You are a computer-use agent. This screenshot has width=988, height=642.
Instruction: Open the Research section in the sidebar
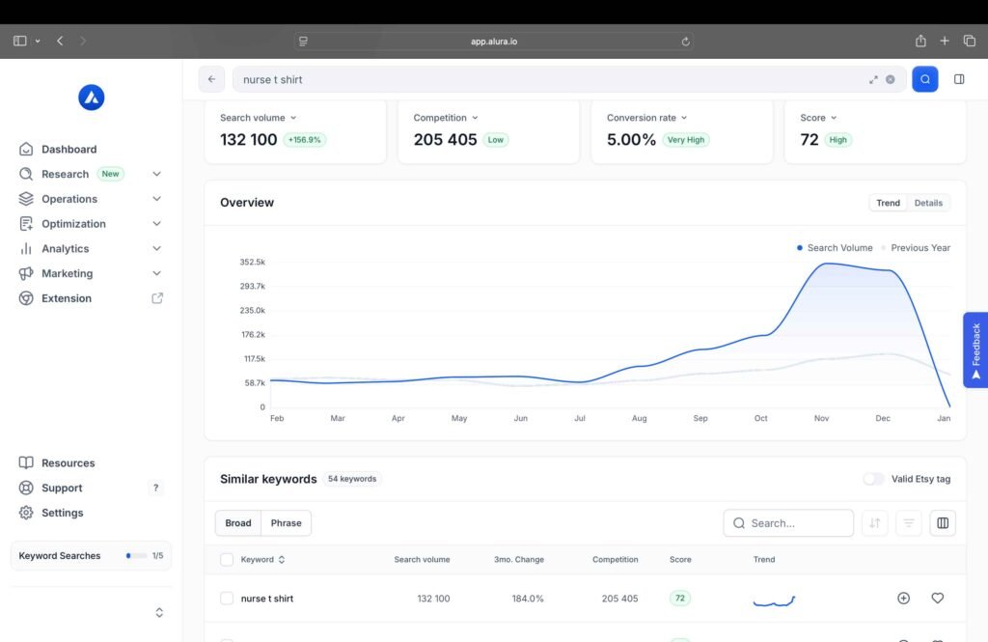(68, 174)
